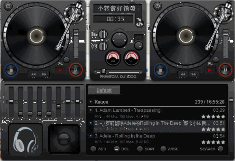Click the DEL playlist button
This screenshot has width=235, height=161.
pyautogui.click(x=121, y=149)
